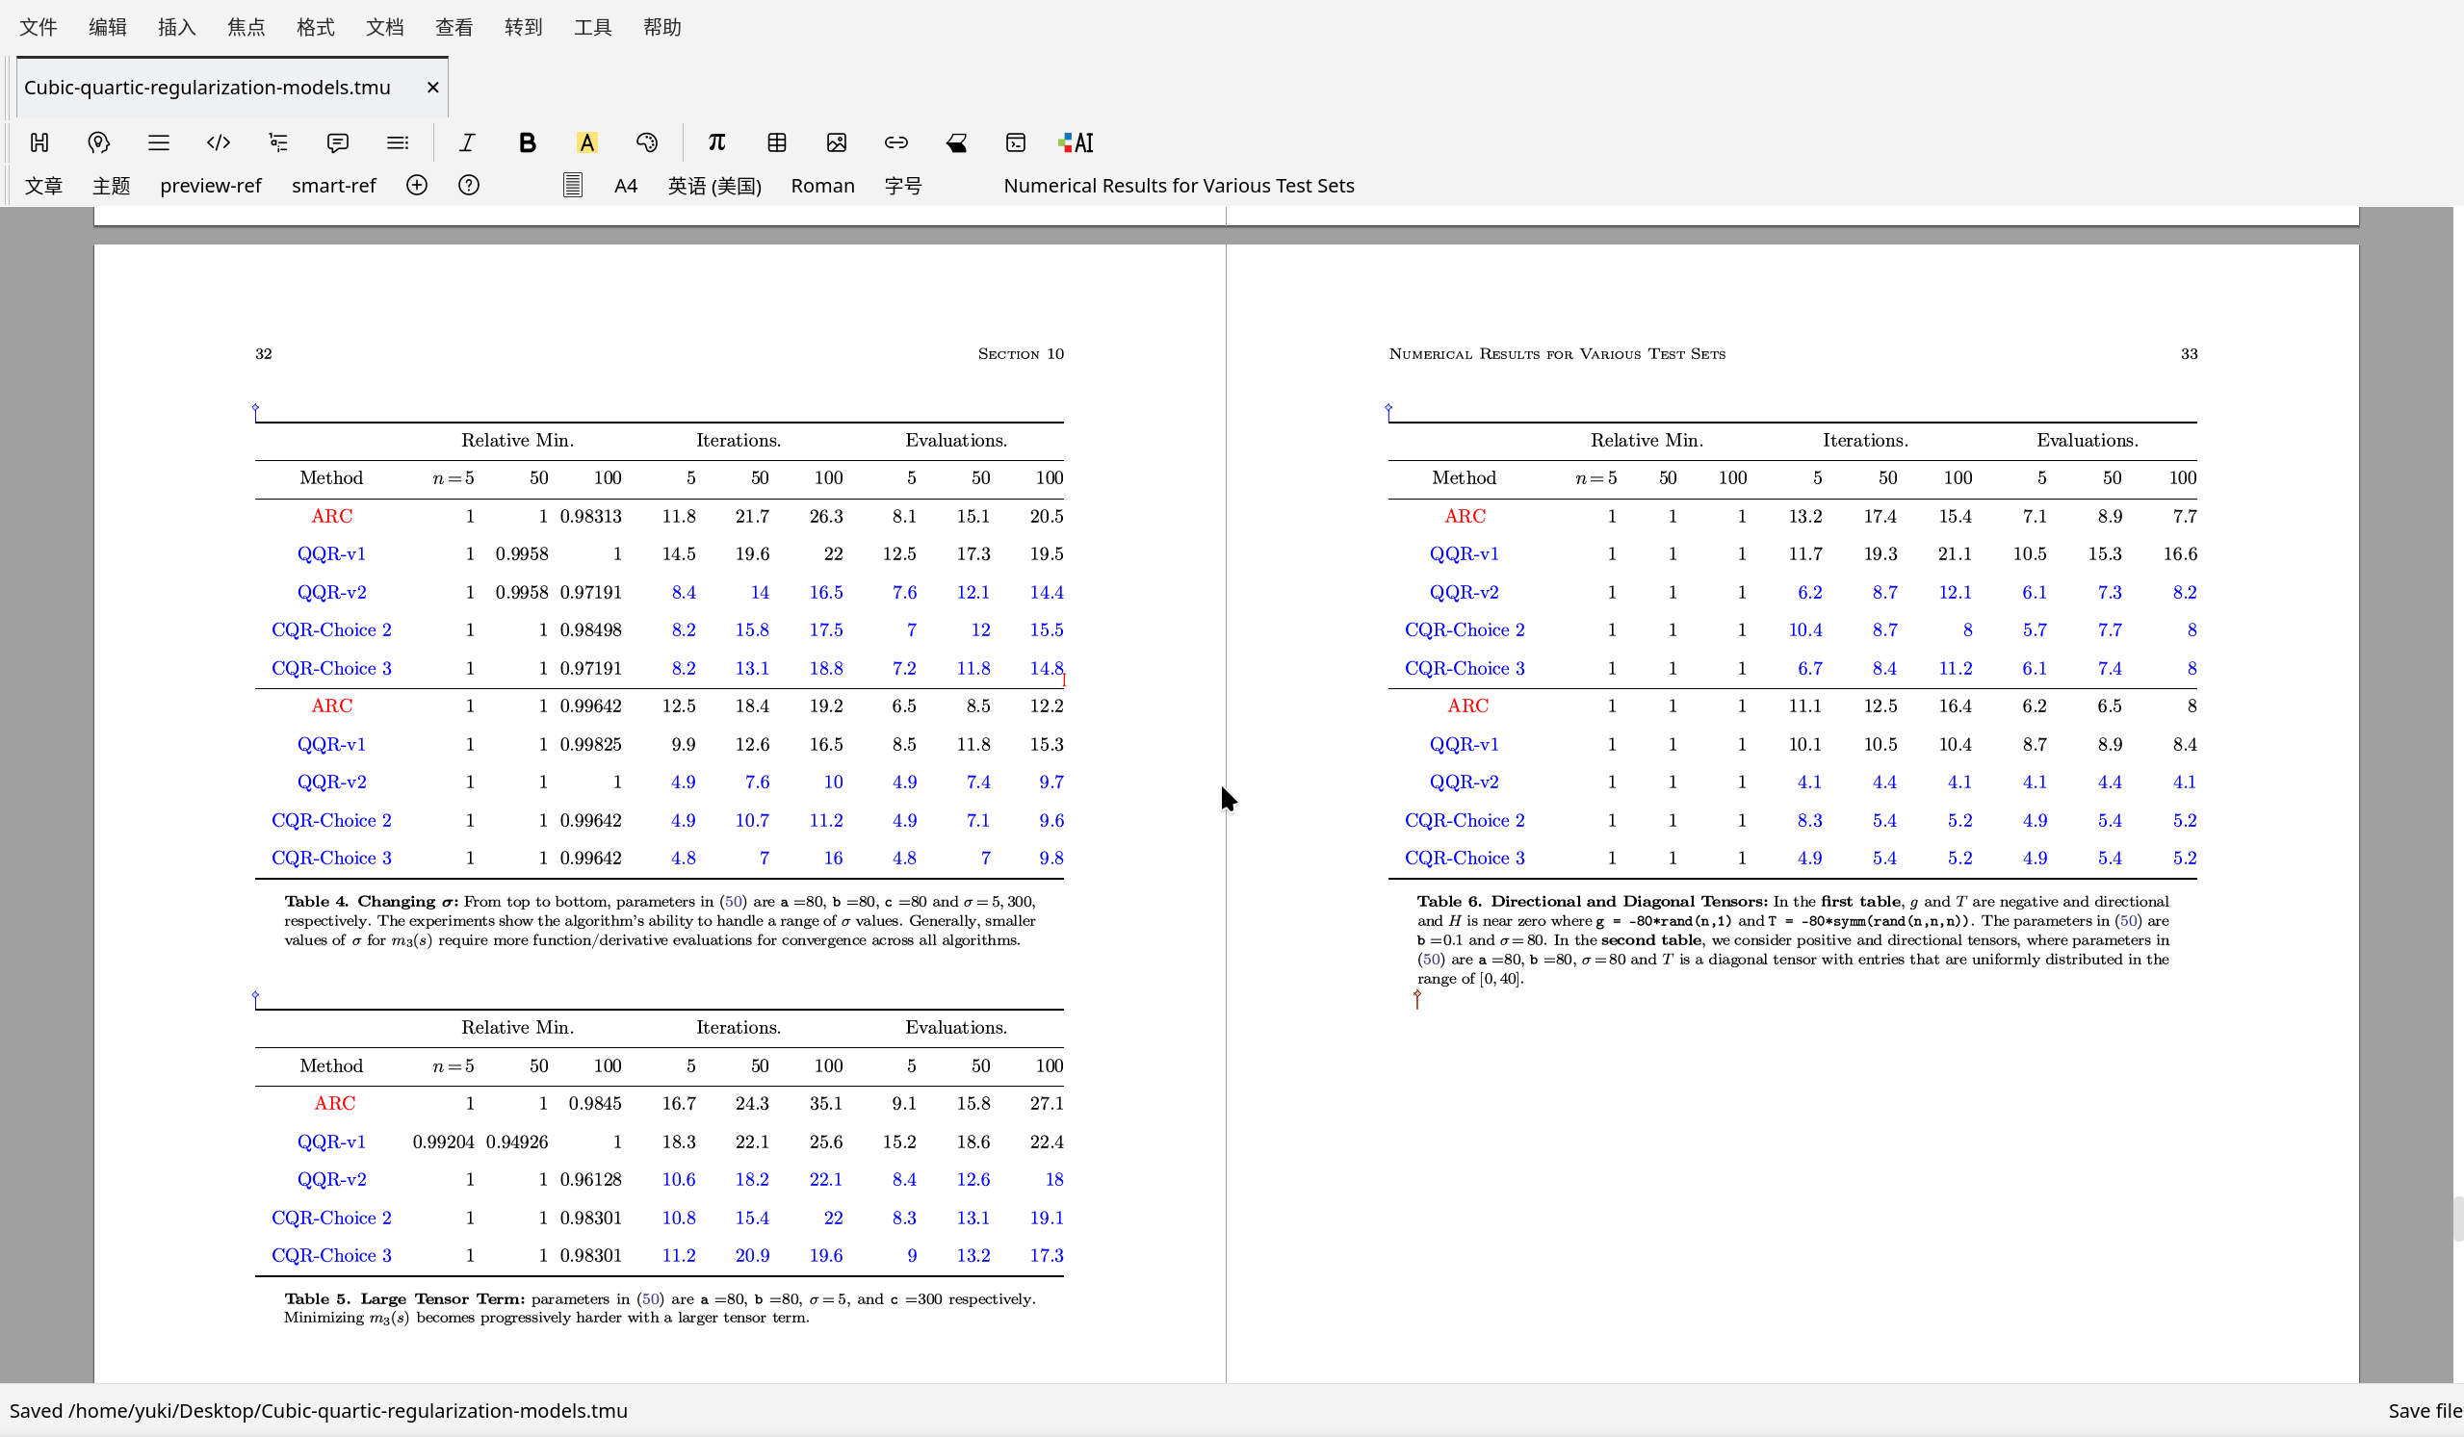Open the color palette icon
The image size is (2464, 1437).
(x=646, y=142)
